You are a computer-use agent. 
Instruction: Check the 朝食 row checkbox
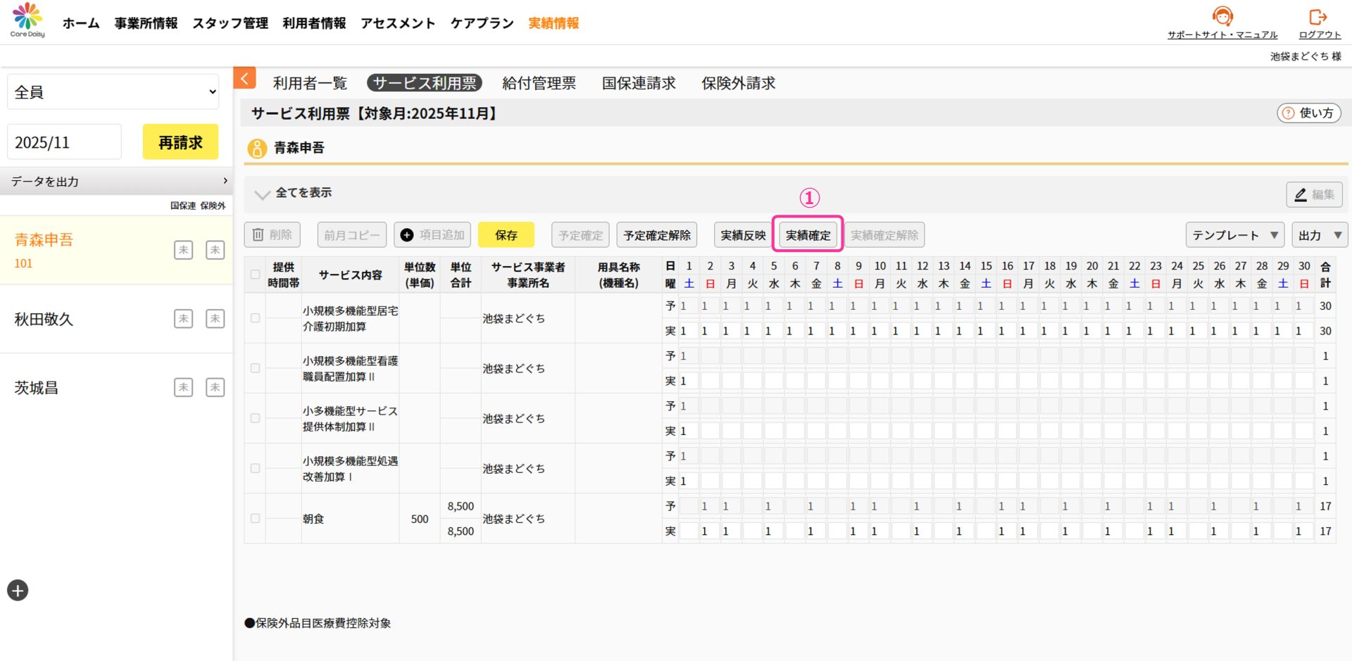255,518
